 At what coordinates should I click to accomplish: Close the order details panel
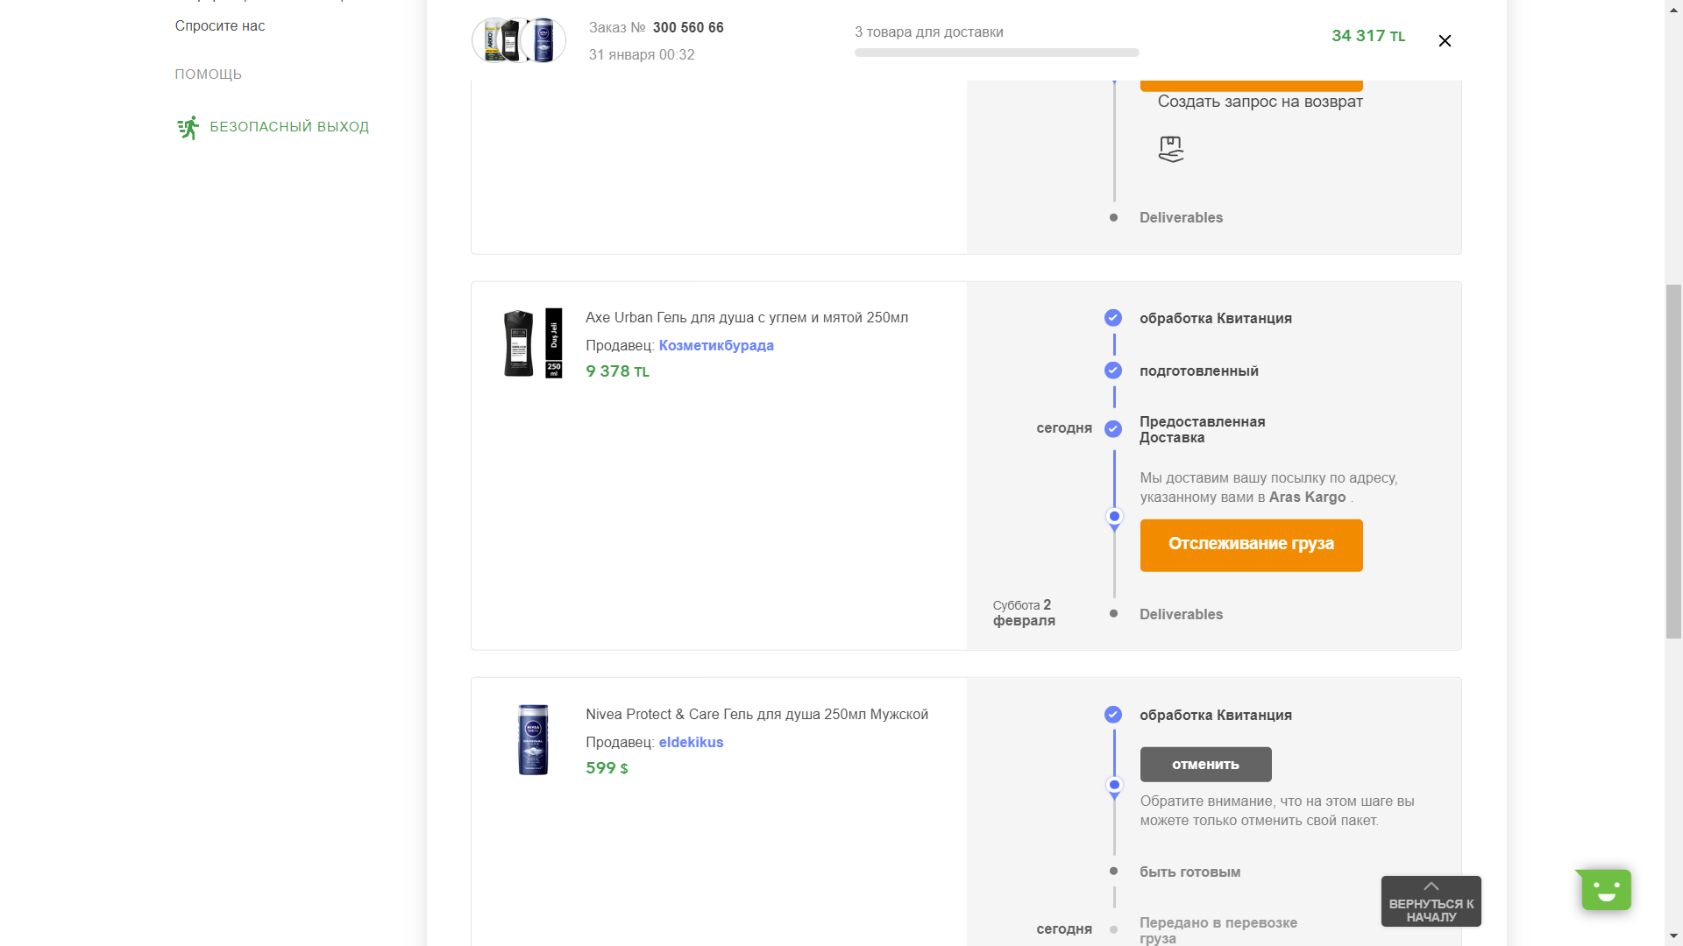pos(1445,41)
